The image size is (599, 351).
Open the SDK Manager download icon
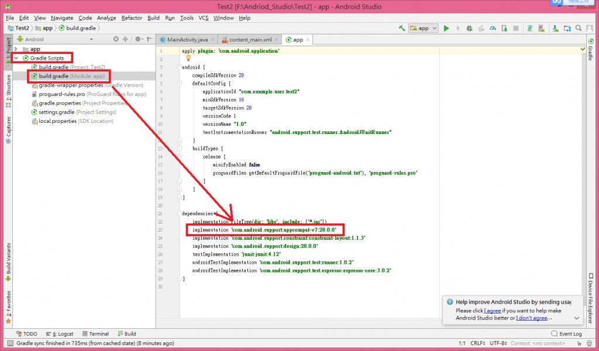pos(555,28)
